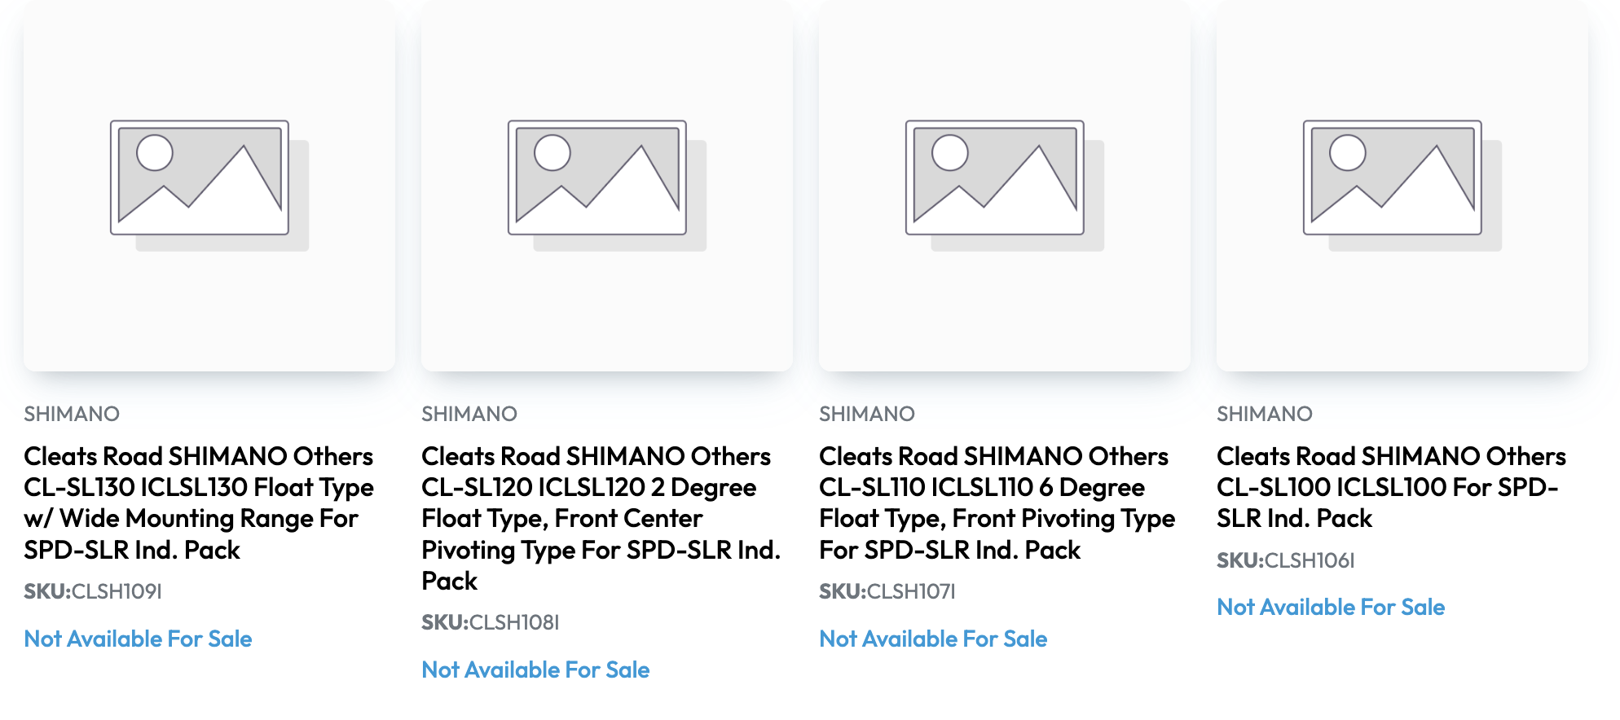1620x720 pixels.
Task: Click SHIMANO brand label above CL-SL120
Action: tap(469, 414)
